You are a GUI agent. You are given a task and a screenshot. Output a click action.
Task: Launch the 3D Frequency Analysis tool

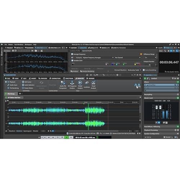[72, 85]
